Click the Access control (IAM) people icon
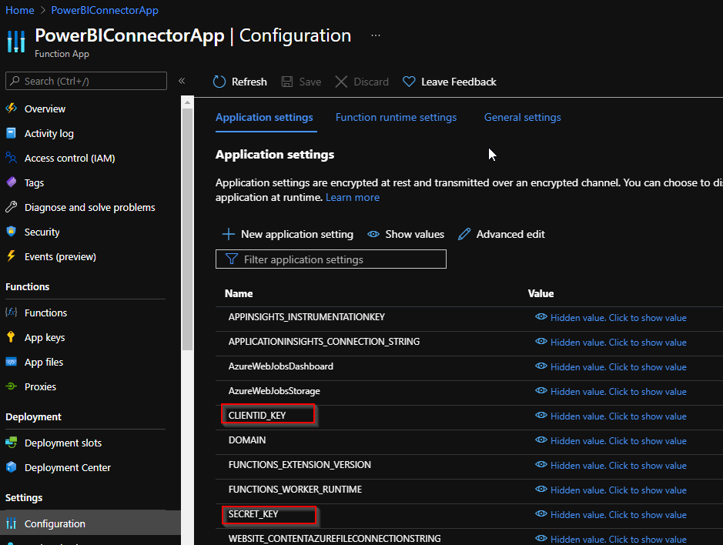This screenshot has width=723, height=545. coord(11,158)
